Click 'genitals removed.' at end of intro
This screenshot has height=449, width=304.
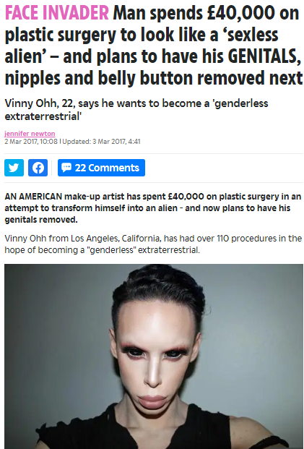pyautogui.click(x=41, y=220)
